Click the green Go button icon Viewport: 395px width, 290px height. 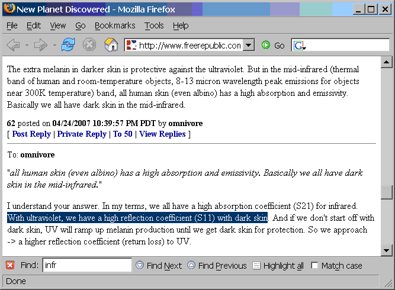[265, 46]
